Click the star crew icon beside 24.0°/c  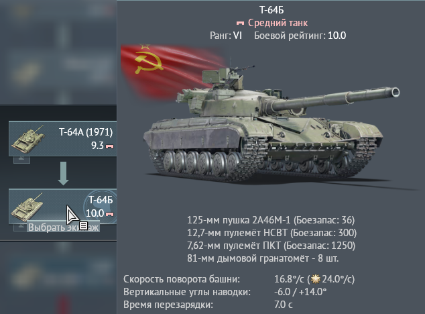point(316,279)
